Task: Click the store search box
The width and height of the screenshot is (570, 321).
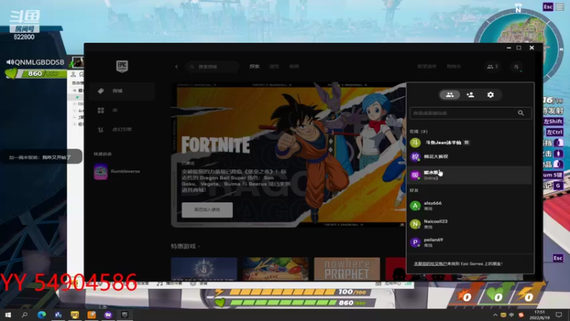Action: [212, 66]
